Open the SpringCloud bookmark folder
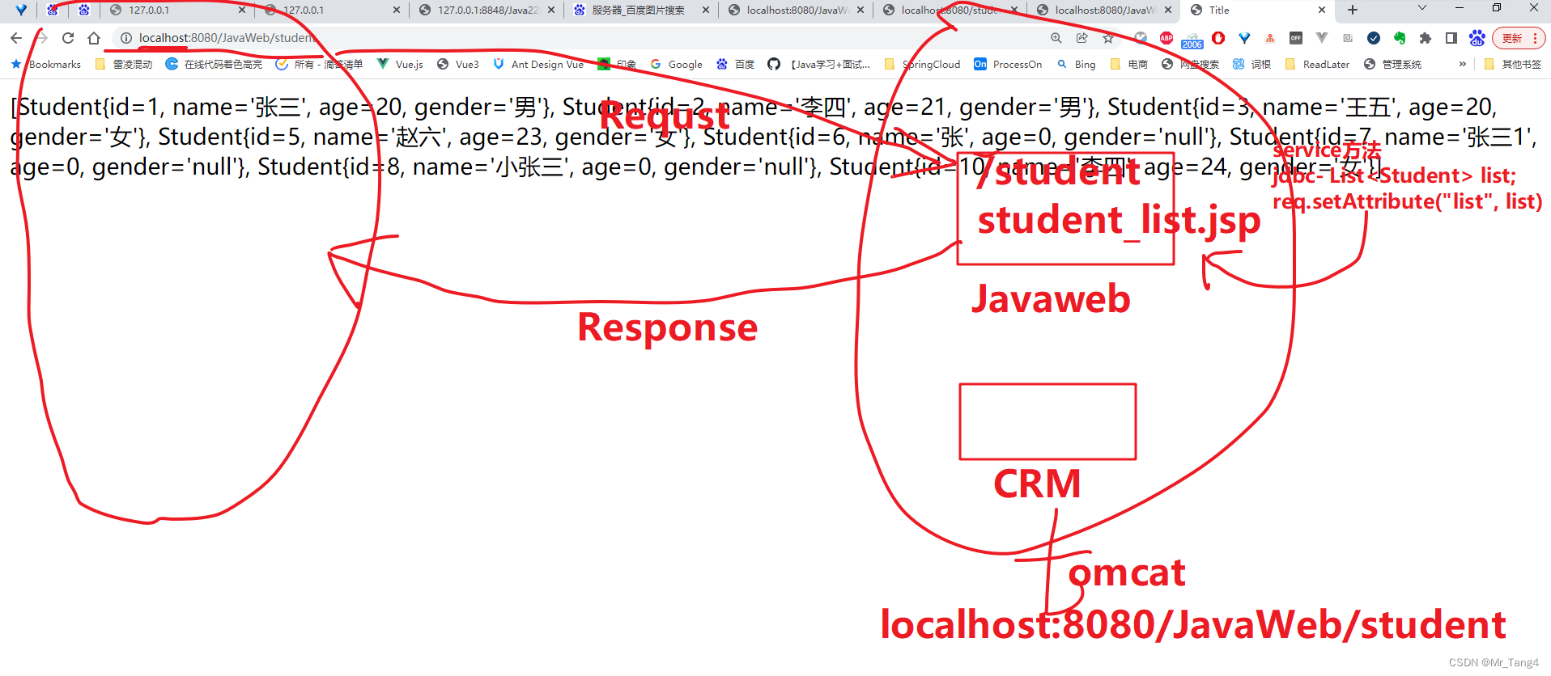 tap(923, 64)
